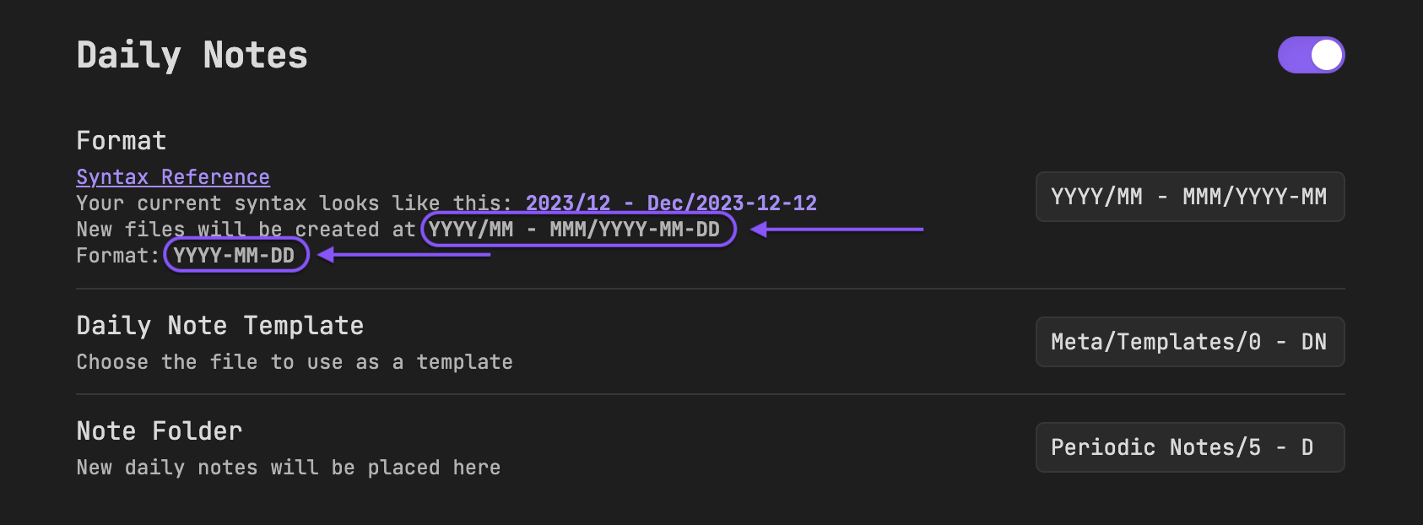Click the Note Folder heading

(158, 430)
